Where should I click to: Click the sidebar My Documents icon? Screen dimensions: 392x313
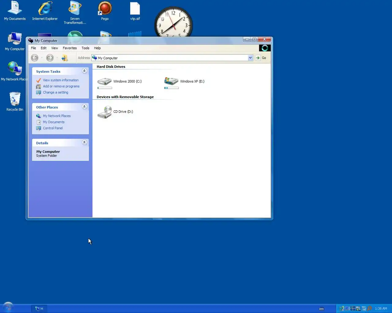click(39, 122)
